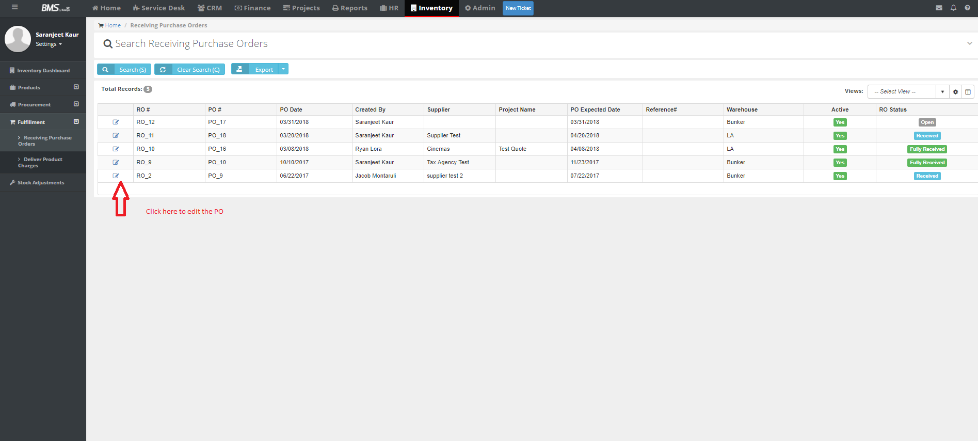Open the Home top menu

[x=106, y=8]
